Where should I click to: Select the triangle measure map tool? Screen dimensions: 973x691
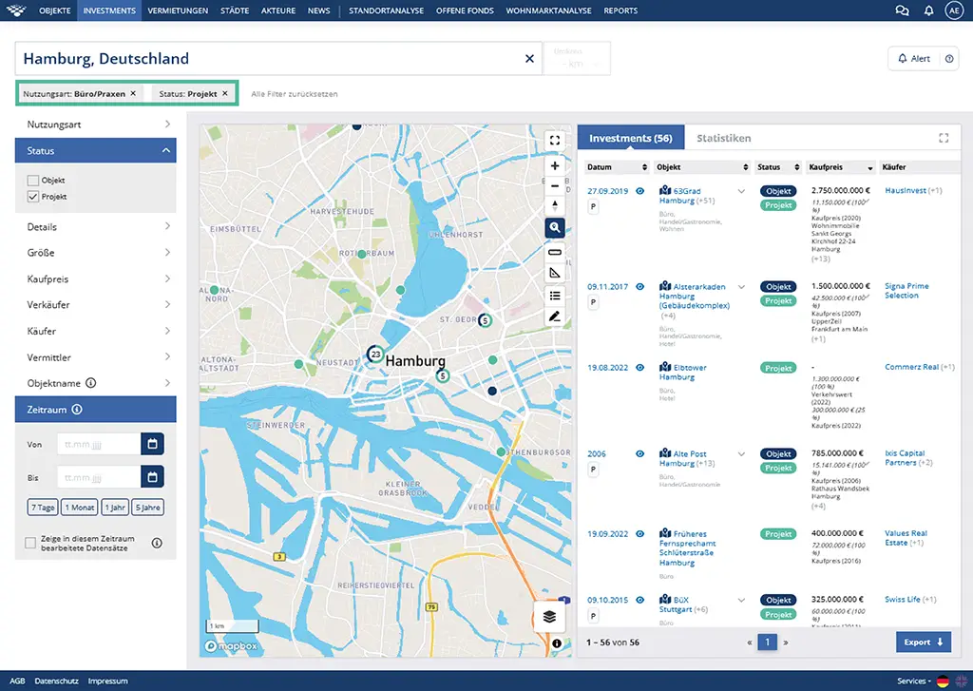click(555, 273)
